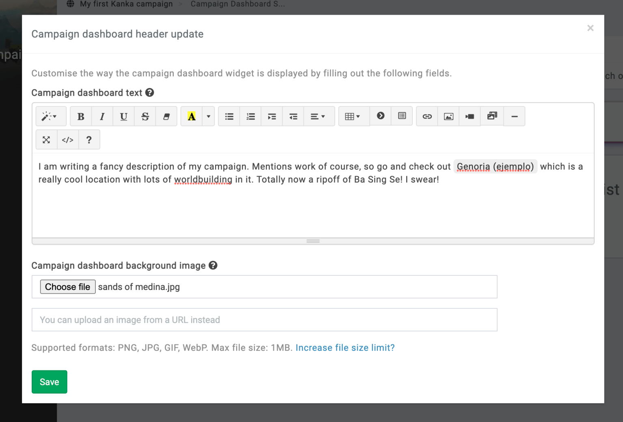Screen dimensions: 623x422
Task: Apply italic formatting
Action: click(102, 116)
